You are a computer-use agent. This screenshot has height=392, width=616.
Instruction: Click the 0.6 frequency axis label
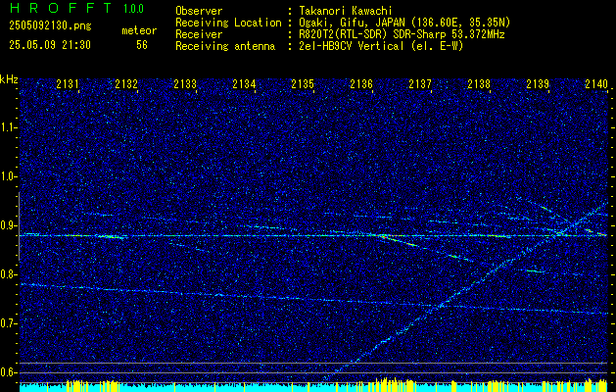[9, 372]
